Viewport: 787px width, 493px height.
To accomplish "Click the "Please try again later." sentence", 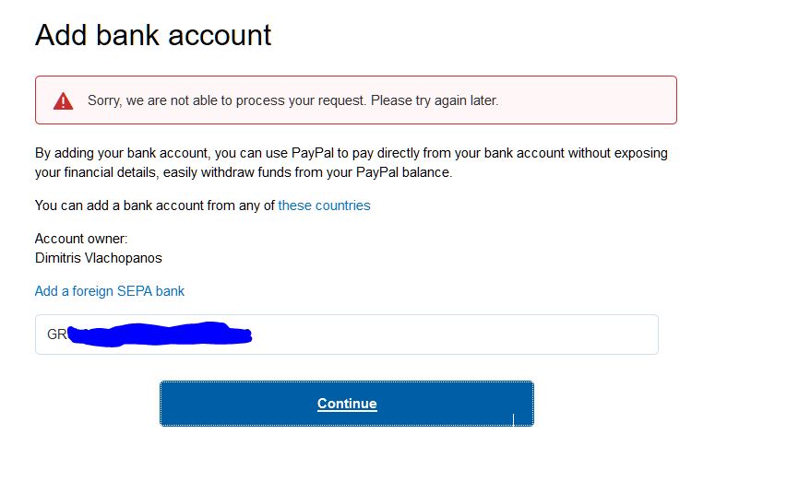I will pos(435,100).
